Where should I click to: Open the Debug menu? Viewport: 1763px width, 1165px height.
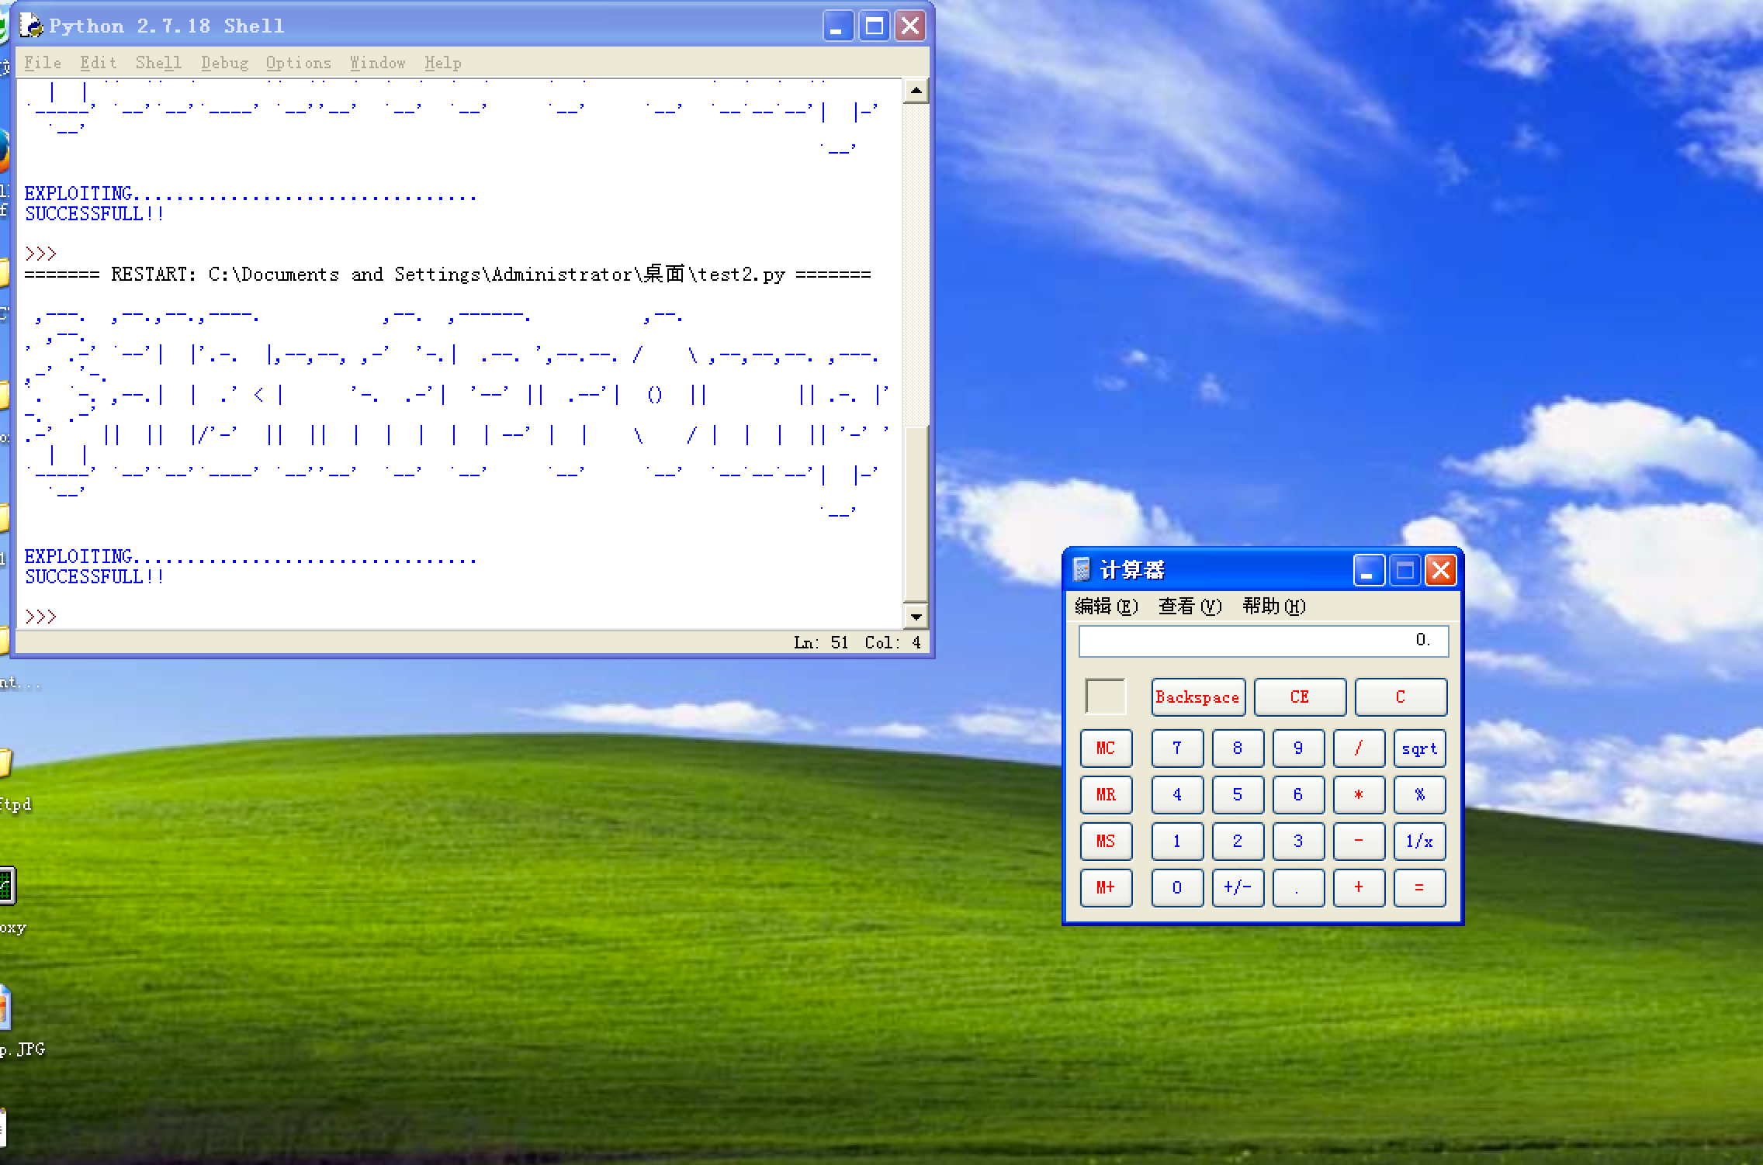(x=224, y=63)
